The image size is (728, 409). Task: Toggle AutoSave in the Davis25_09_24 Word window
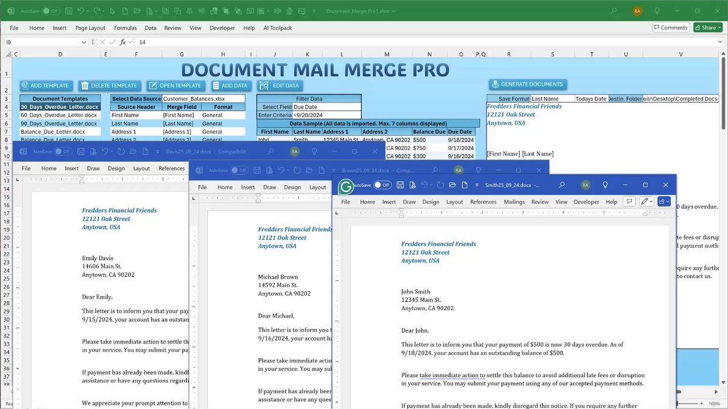pyautogui.click(x=62, y=151)
